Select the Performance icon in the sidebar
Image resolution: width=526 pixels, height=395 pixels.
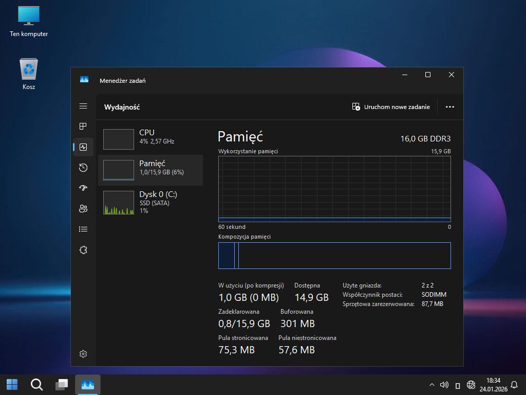pos(83,147)
